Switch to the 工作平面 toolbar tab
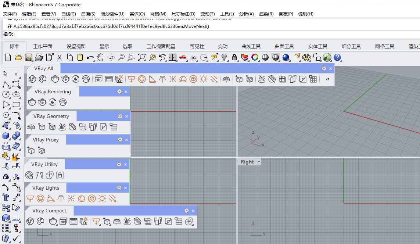The width and height of the screenshot is (420, 244). [43, 46]
